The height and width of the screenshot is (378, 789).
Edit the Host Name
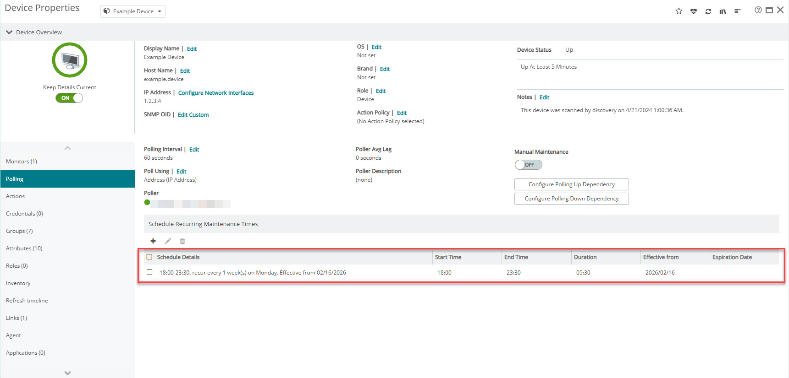tap(185, 71)
